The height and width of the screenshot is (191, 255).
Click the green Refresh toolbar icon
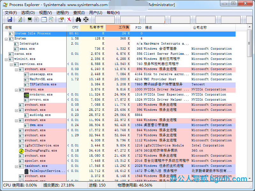point(20,20)
